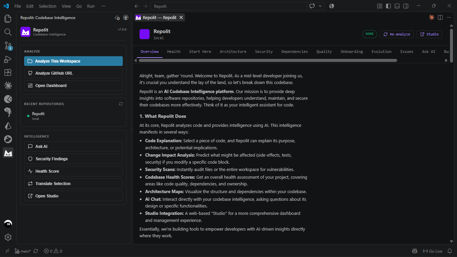The width and height of the screenshot is (457, 257).
Task: Click the Re-analyze button
Action: pyautogui.click(x=397, y=34)
